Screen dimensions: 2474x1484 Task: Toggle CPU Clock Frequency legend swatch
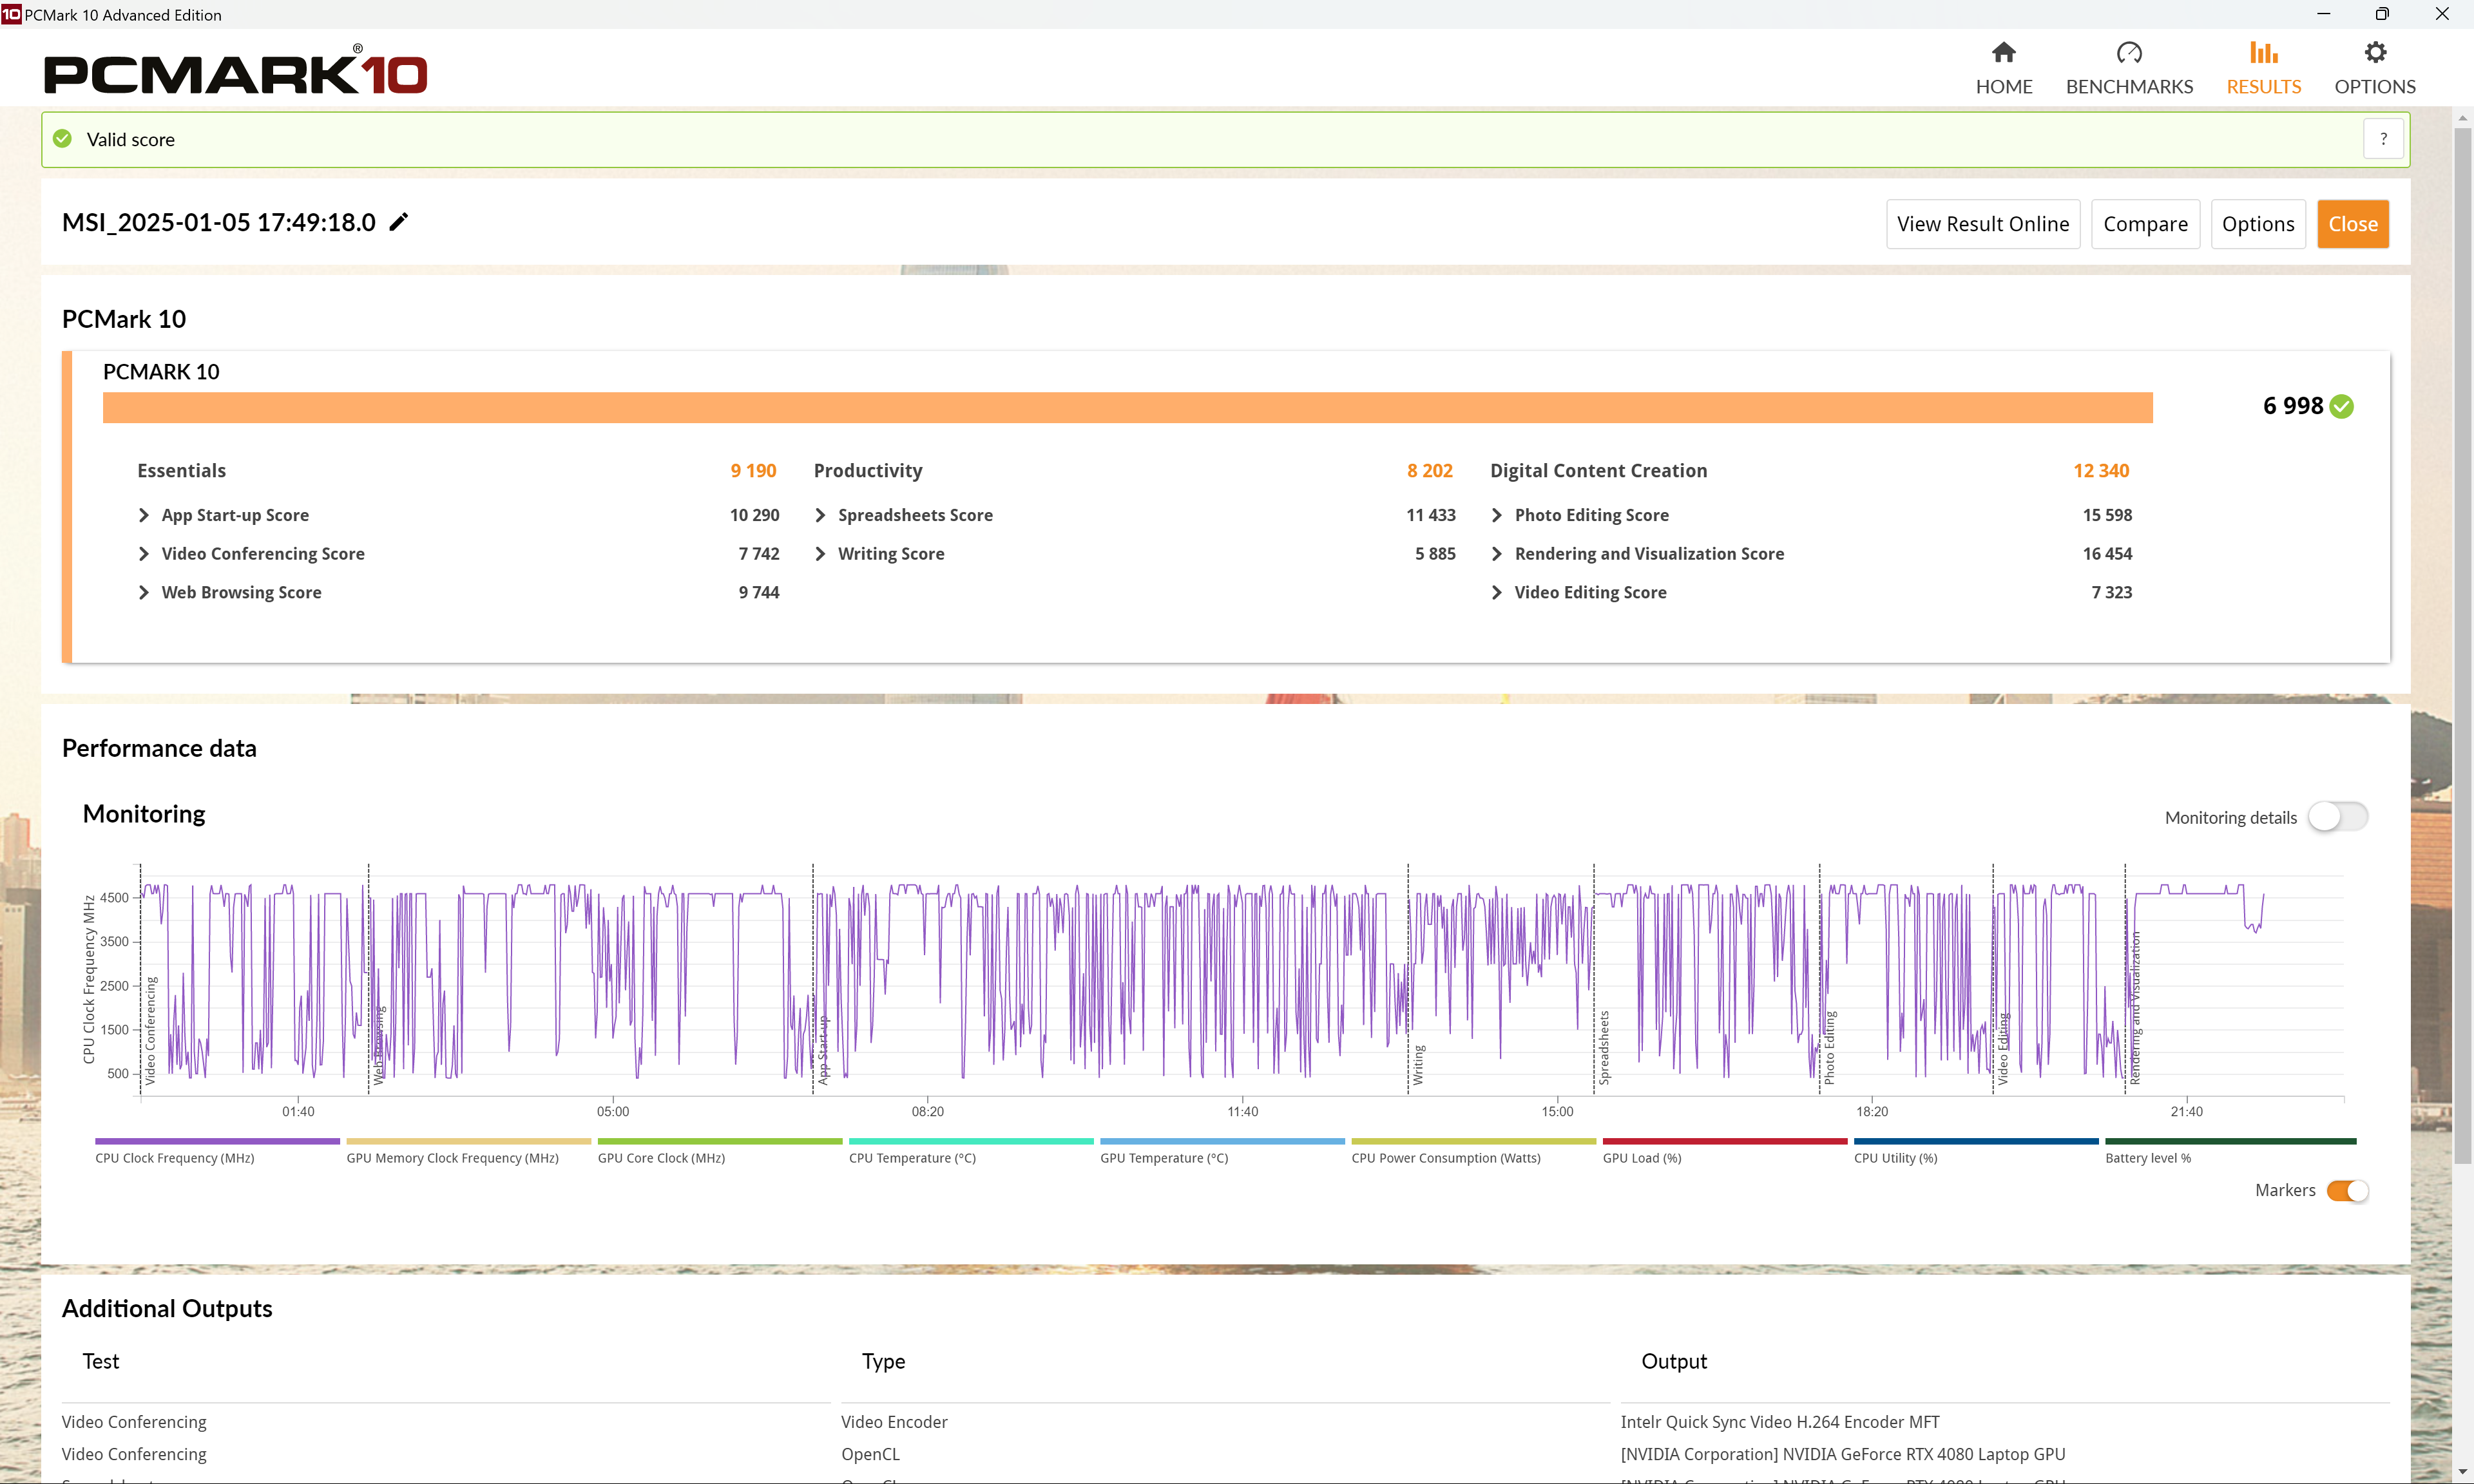point(217,1141)
